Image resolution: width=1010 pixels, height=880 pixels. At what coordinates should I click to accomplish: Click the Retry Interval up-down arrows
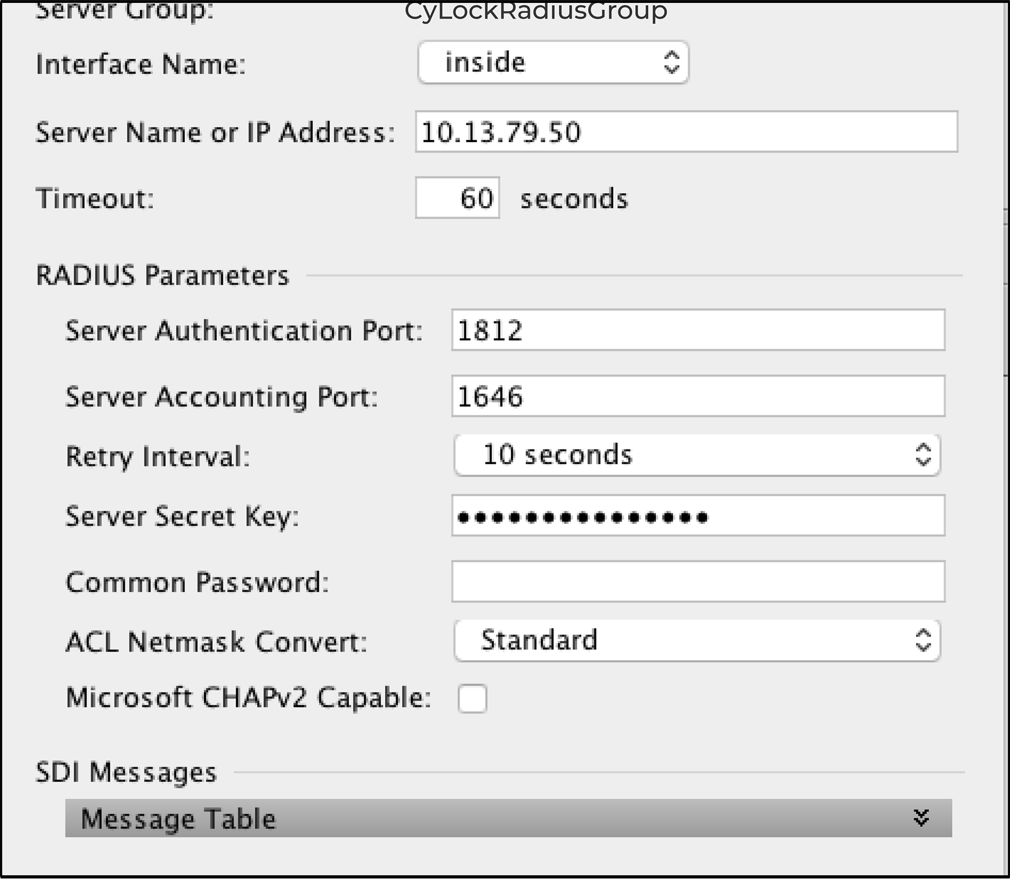(x=923, y=455)
